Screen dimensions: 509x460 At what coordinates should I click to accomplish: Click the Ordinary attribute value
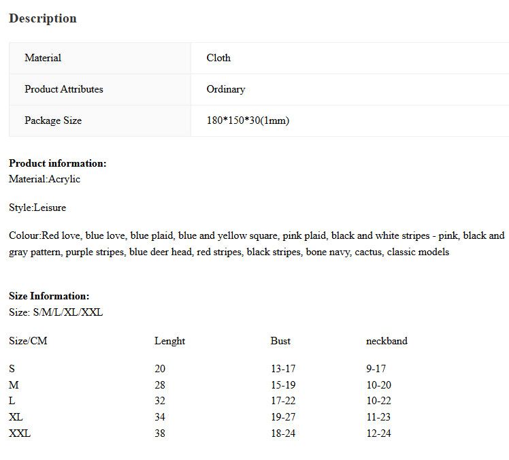click(x=226, y=89)
